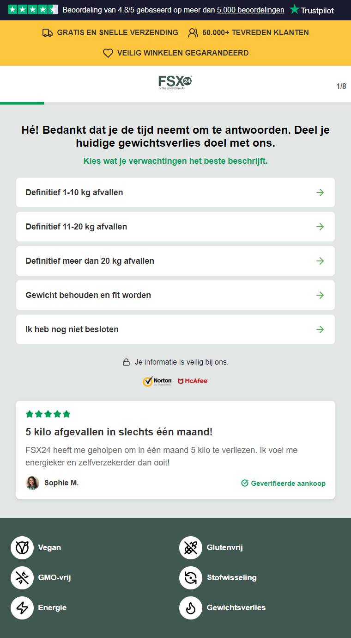Pick 'Ik heb nog niet besloten'
The height and width of the screenshot is (638, 351).
pos(175,329)
